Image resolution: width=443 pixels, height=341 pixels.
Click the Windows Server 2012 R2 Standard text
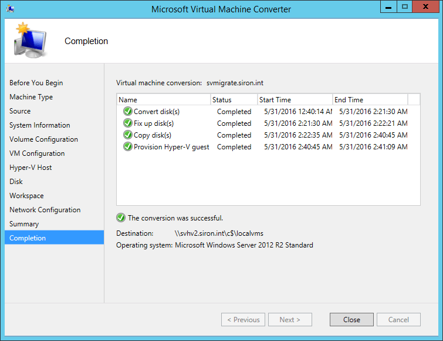(x=244, y=245)
